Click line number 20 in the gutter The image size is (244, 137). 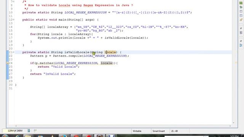[x=11, y=49]
